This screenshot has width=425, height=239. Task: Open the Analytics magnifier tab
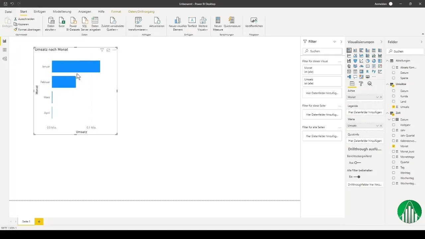coord(370,84)
